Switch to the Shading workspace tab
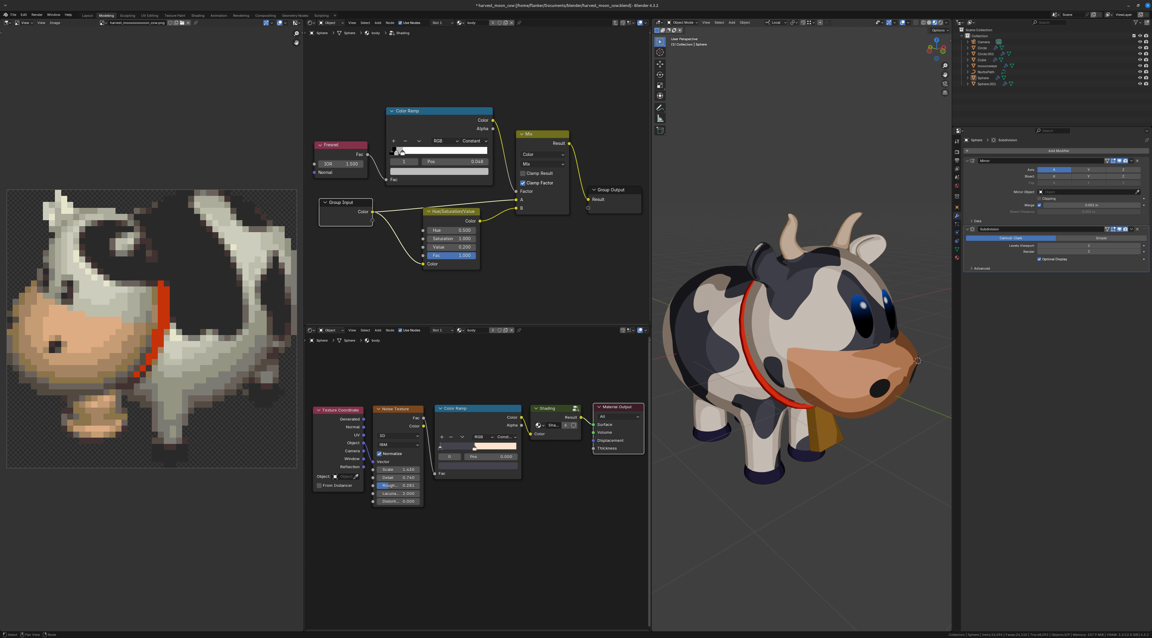This screenshot has width=1152, height=638. click(x=198, y=15)
